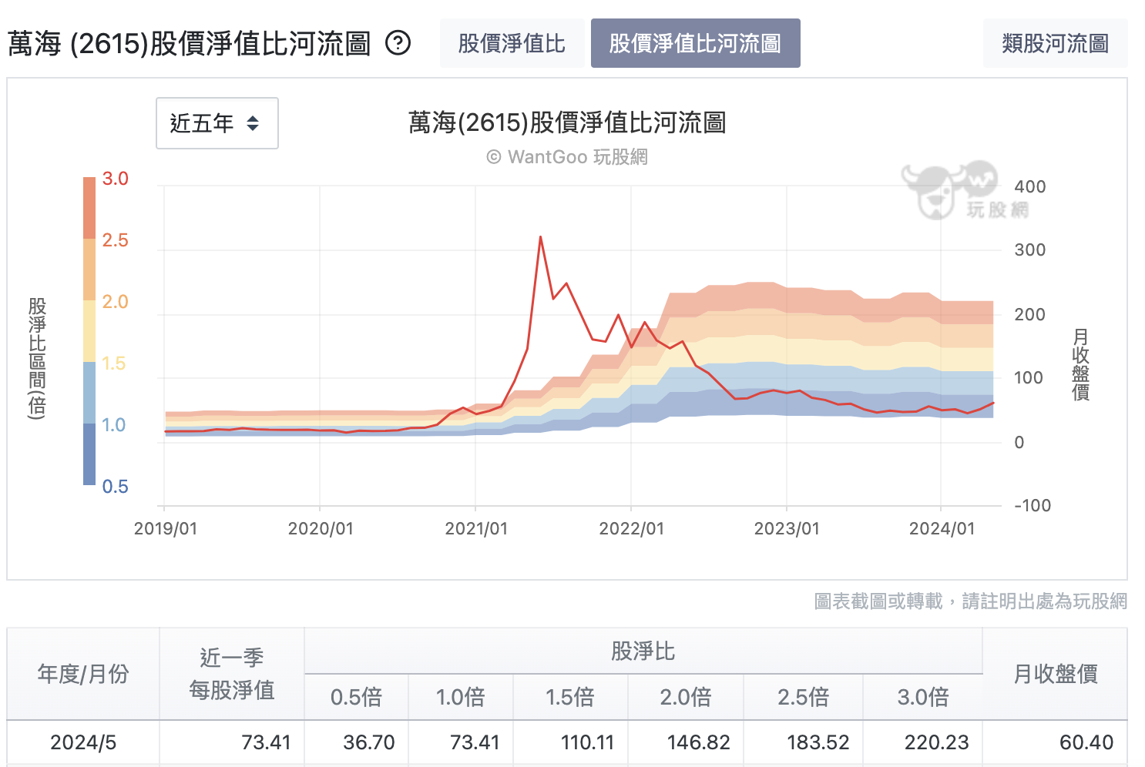Click the 2024/01 x-axis label

click(942, 529)
